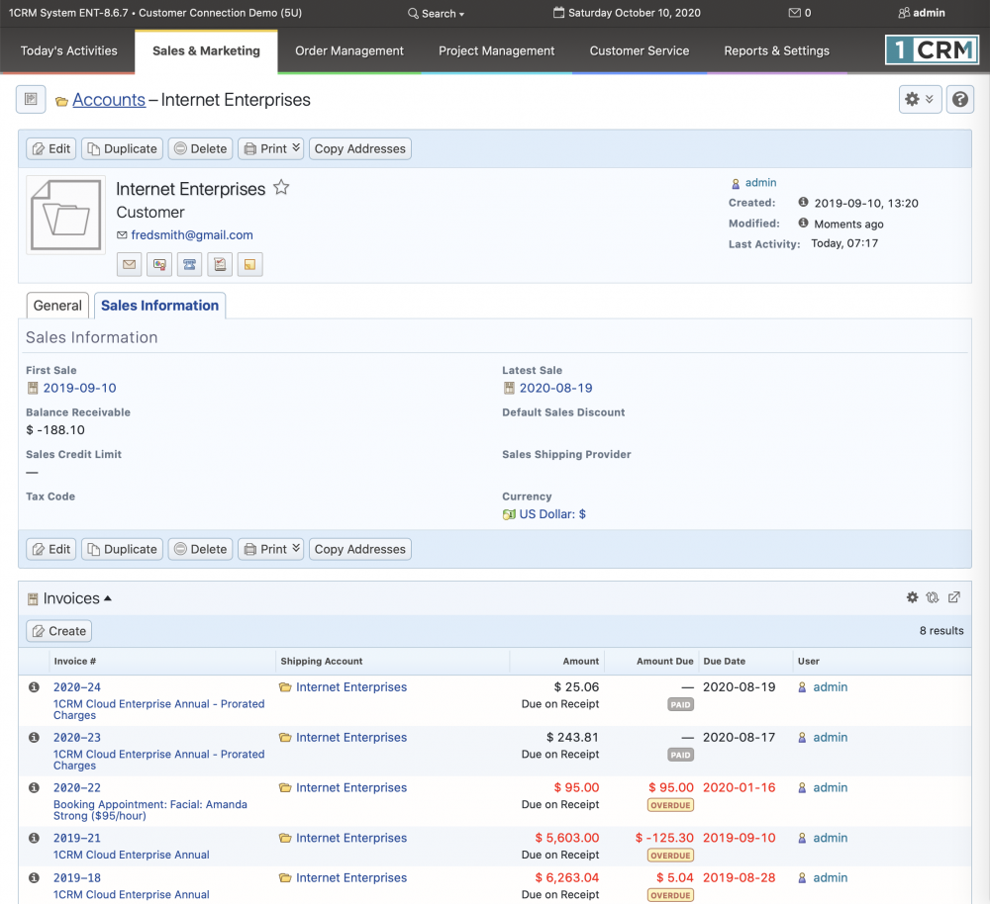Viewport: 990px width, 904px height.
Task: Open the create note sticky icon
Action: (x=248, y=264)
